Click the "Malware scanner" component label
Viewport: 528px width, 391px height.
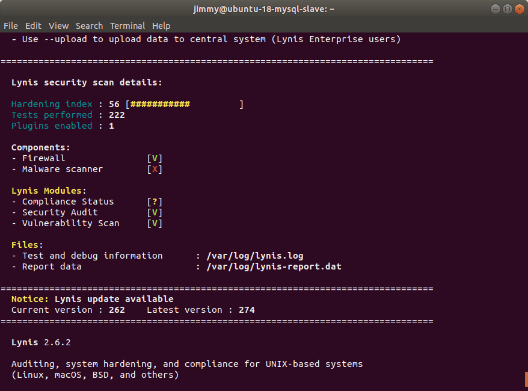(63, 169)
